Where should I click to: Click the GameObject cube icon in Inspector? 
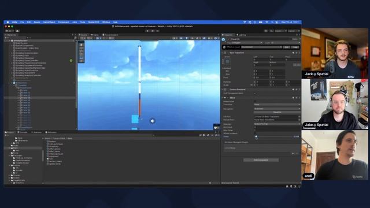[224, 39]
